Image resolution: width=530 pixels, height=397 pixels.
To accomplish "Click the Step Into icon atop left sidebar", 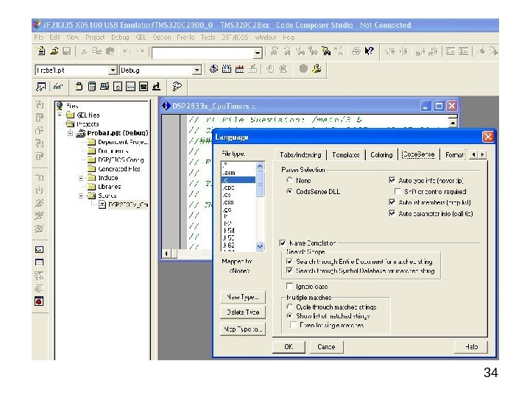I will 39,105.
